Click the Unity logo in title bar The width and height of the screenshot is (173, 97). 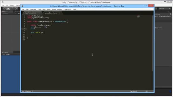pos(2,2)
